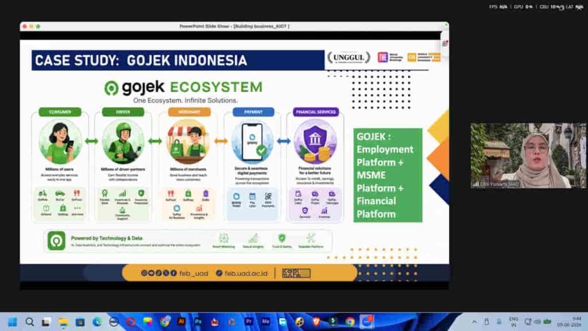
Task: Open Microsoft Store from the taskbar
Action: point(80,322)
